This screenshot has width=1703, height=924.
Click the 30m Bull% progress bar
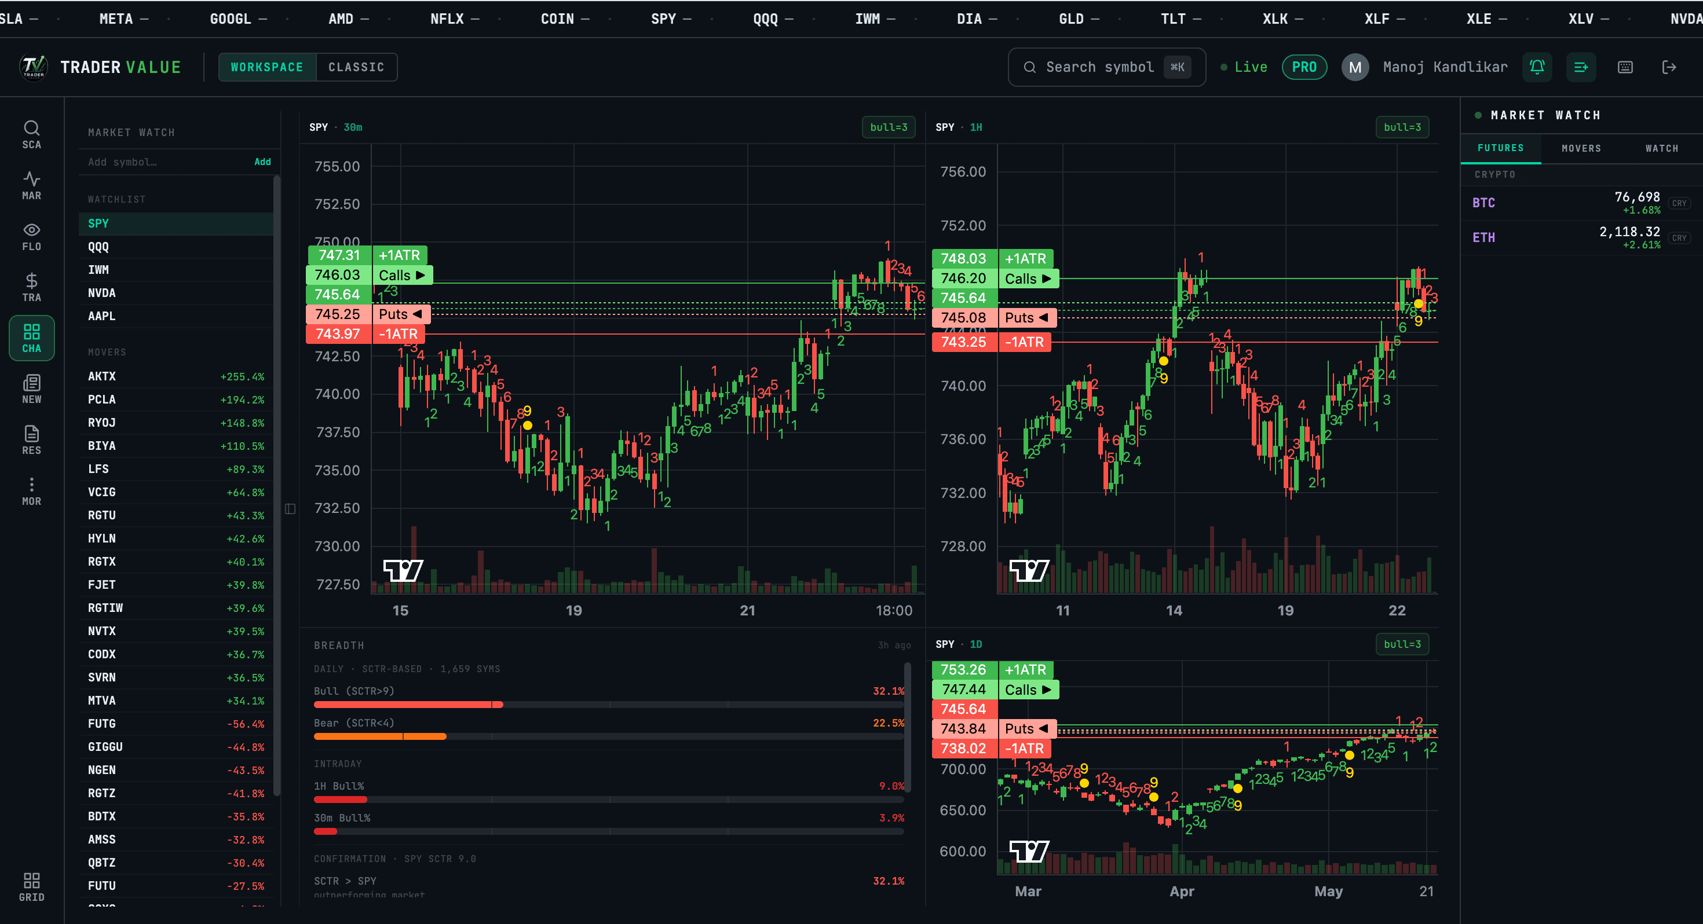pyautogui.click(x=608, y=831)
